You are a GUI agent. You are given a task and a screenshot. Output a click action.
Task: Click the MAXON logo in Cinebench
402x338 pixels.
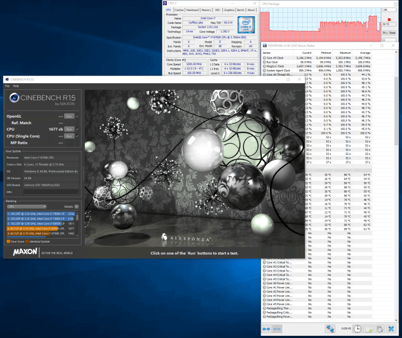[25, 252]
